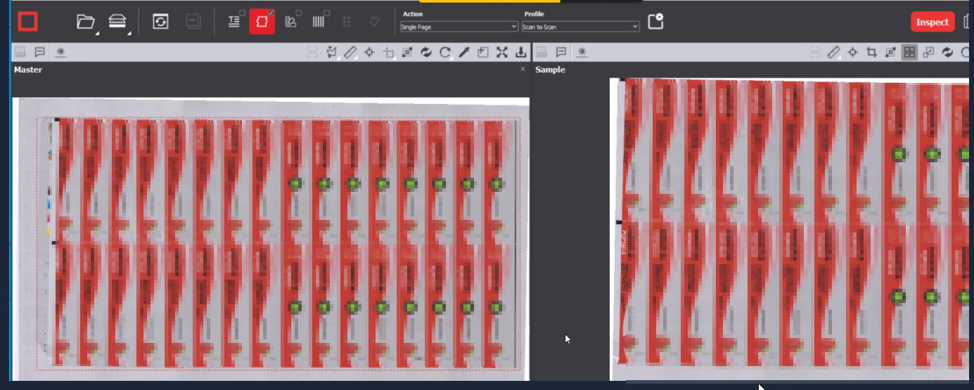Click the scanner source icon
974x390 pixels.
tap(118, 22)
